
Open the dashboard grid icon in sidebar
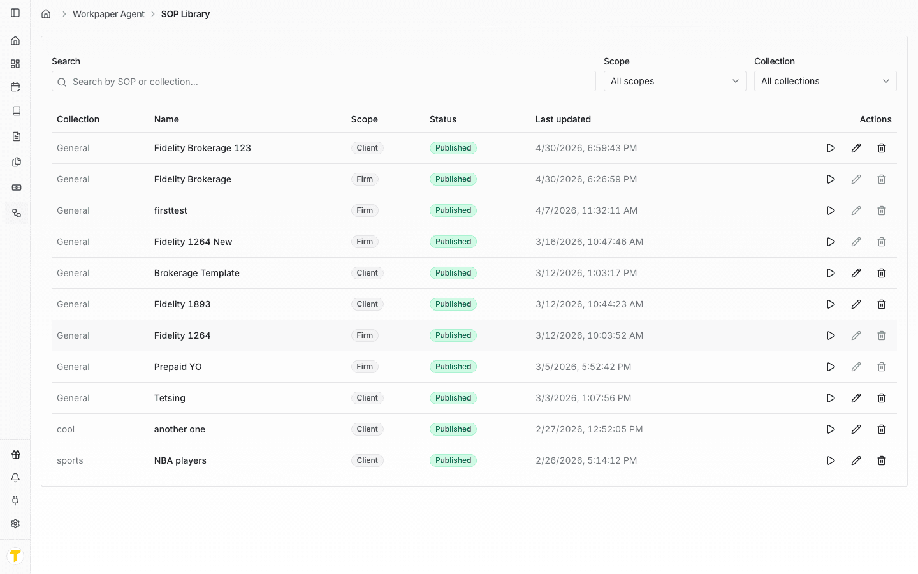15,64
